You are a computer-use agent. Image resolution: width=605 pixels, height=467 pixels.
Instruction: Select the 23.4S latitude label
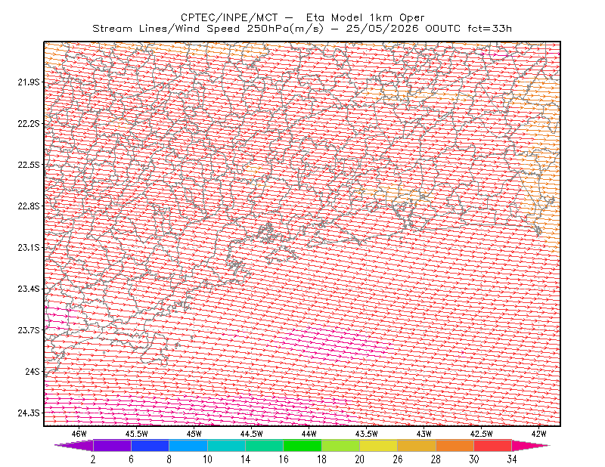point(29,289)
